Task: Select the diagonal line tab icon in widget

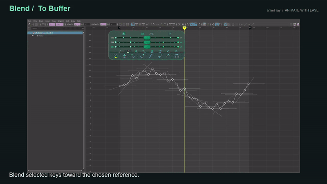Action: point(120,52)
